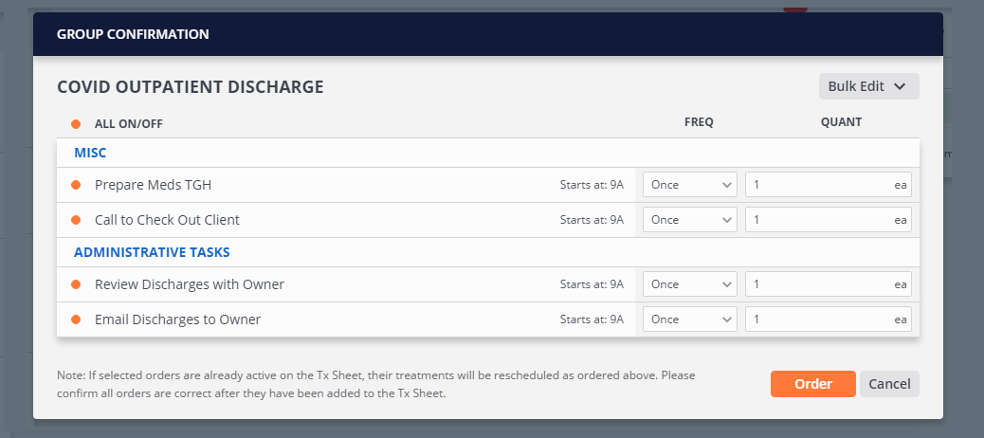The height and width of the screenshot is (438, 984).
Task: Change frequency for Review Discharges with Owner
Action: point(689,284)
